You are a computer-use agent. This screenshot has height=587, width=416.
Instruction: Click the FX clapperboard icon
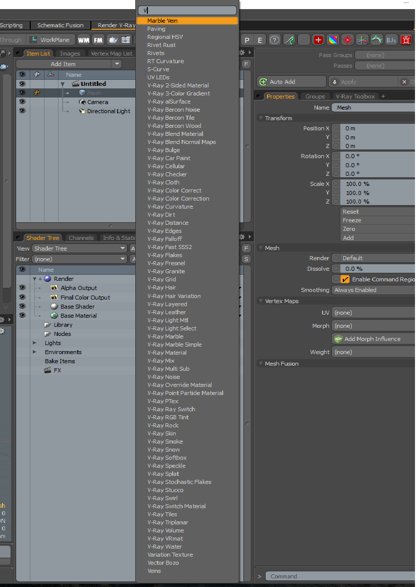pos(47,370)
